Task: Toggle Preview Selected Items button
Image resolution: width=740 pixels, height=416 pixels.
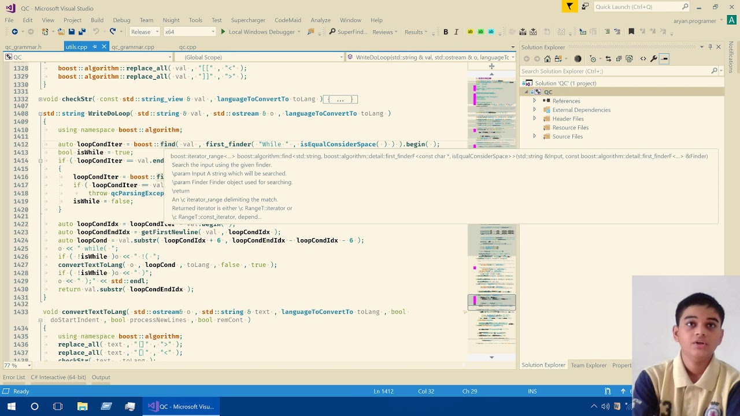Action: coord(665,58)
